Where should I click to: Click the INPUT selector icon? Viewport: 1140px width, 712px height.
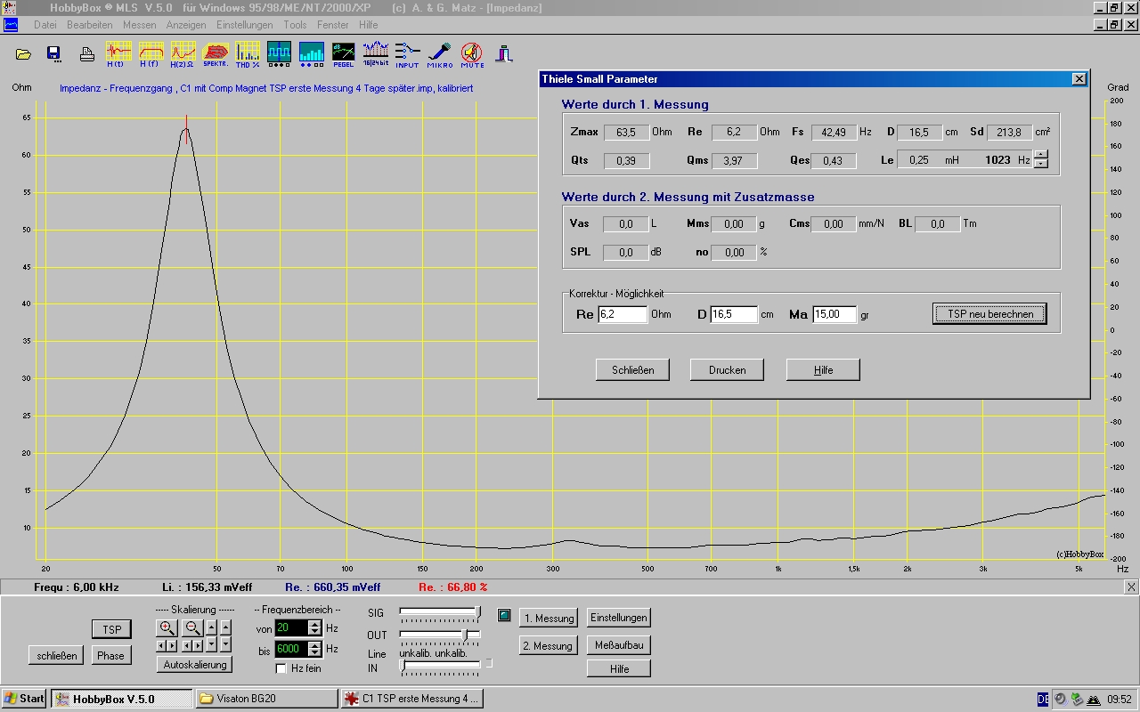pos(407,53)
